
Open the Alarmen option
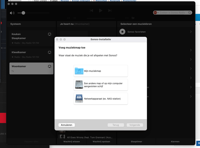(175, 141)
